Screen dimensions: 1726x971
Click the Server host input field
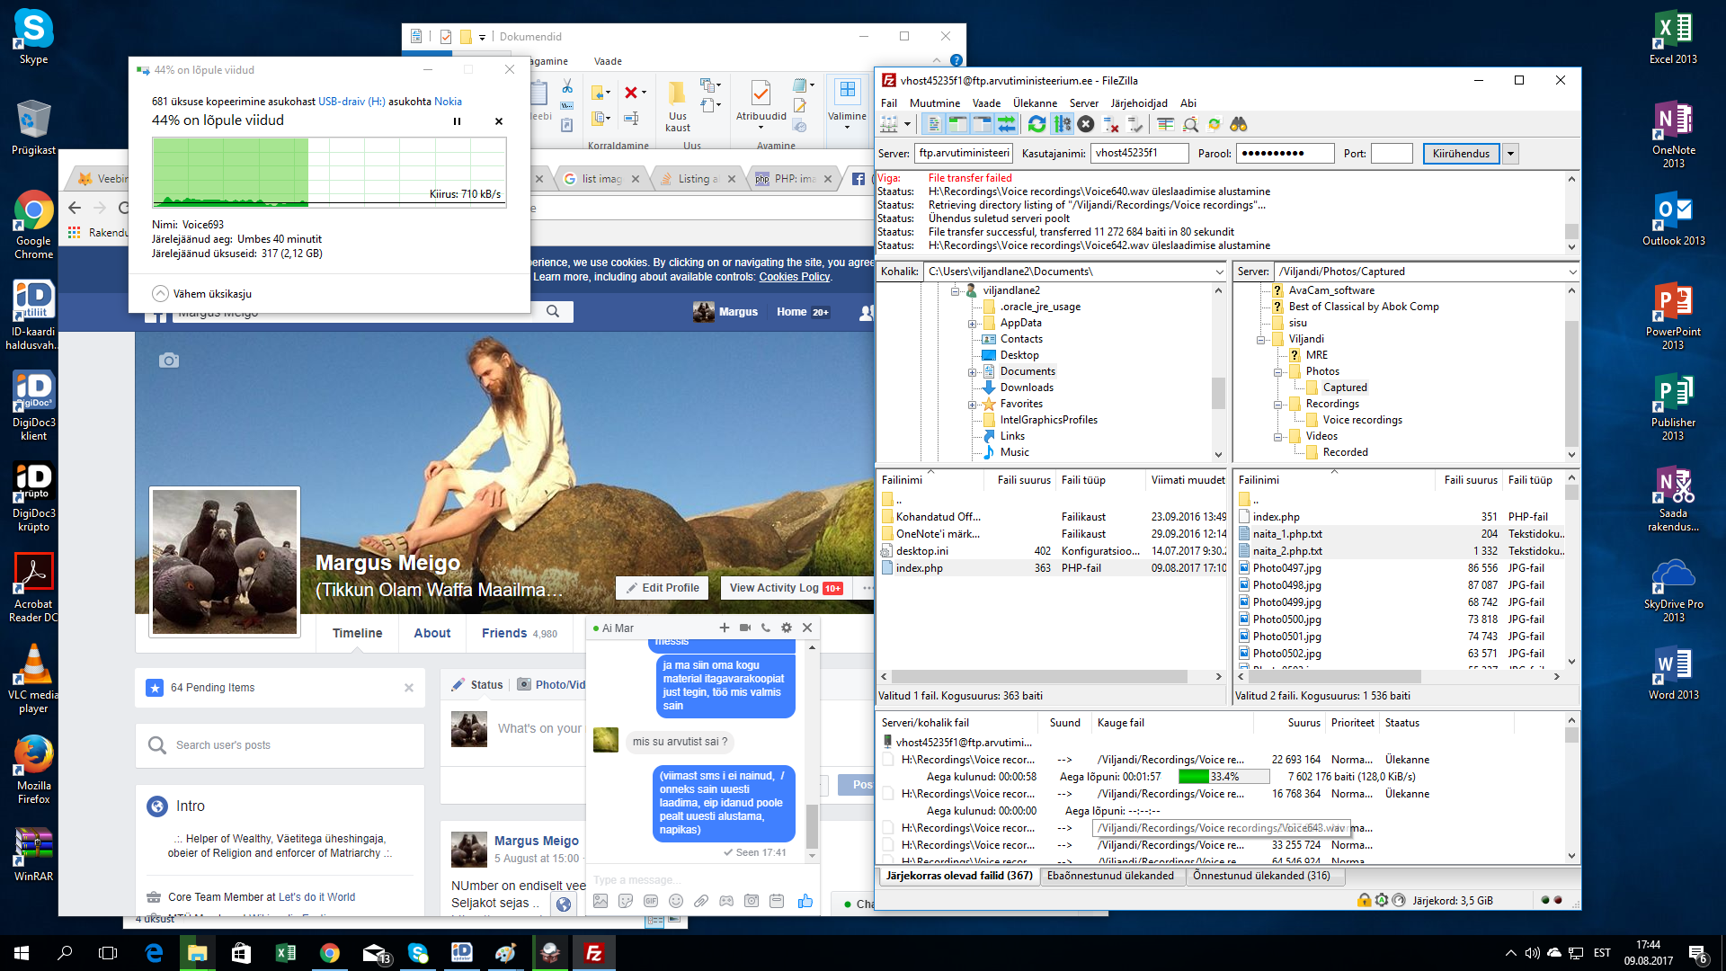tap(964, 154)
